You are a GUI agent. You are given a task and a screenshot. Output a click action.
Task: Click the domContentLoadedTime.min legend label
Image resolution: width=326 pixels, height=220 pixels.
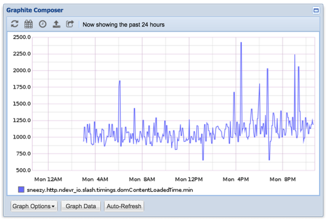click(110, 190)
